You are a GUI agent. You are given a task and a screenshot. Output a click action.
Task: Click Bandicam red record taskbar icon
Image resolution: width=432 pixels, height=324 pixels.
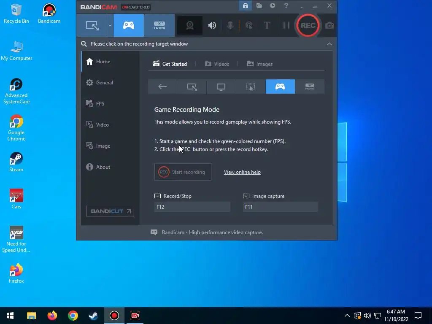114,316
